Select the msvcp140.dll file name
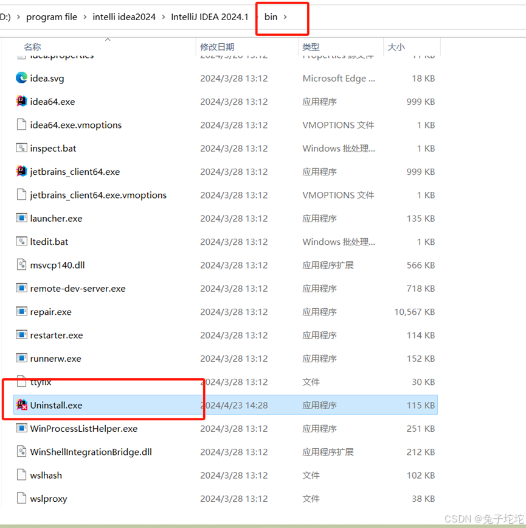Image resolution: width=526 pixels, height=528 pixels. click(58, 265)
